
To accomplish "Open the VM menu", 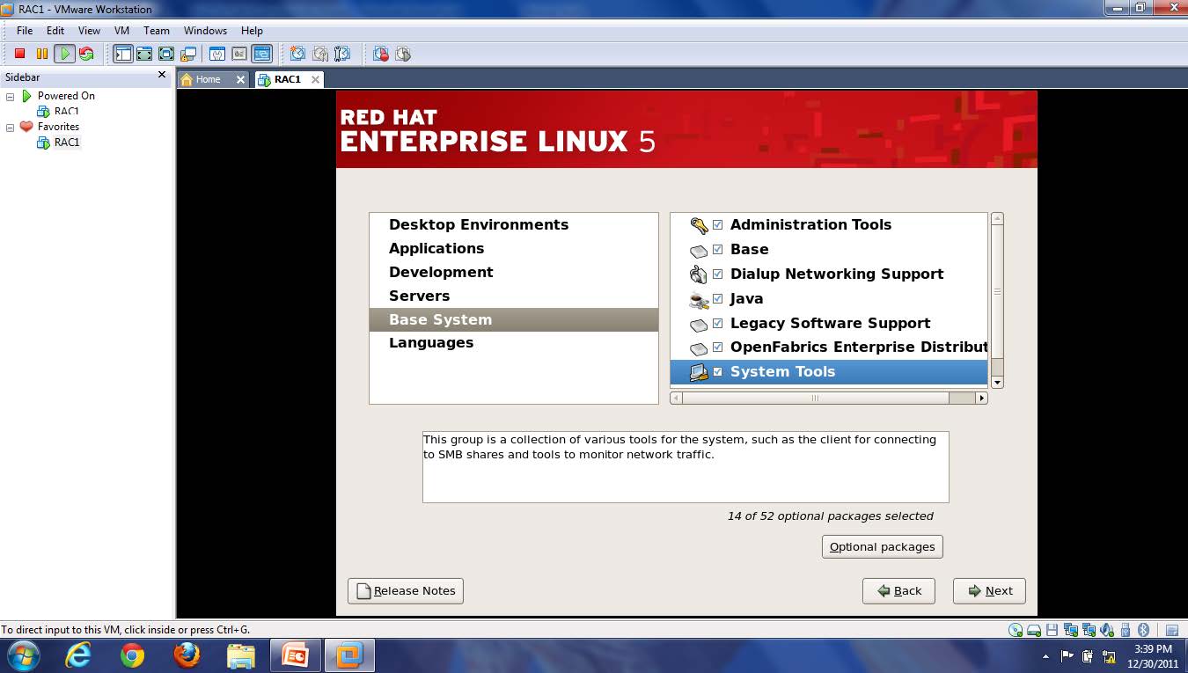I will (121, 31).
